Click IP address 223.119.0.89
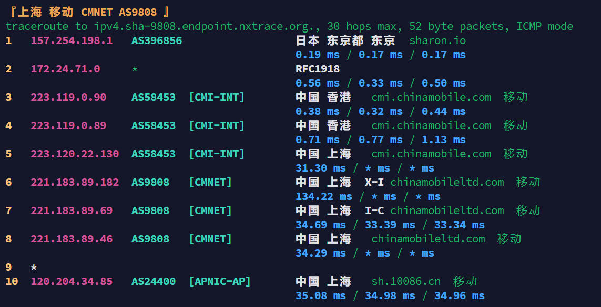 point(68,125)
